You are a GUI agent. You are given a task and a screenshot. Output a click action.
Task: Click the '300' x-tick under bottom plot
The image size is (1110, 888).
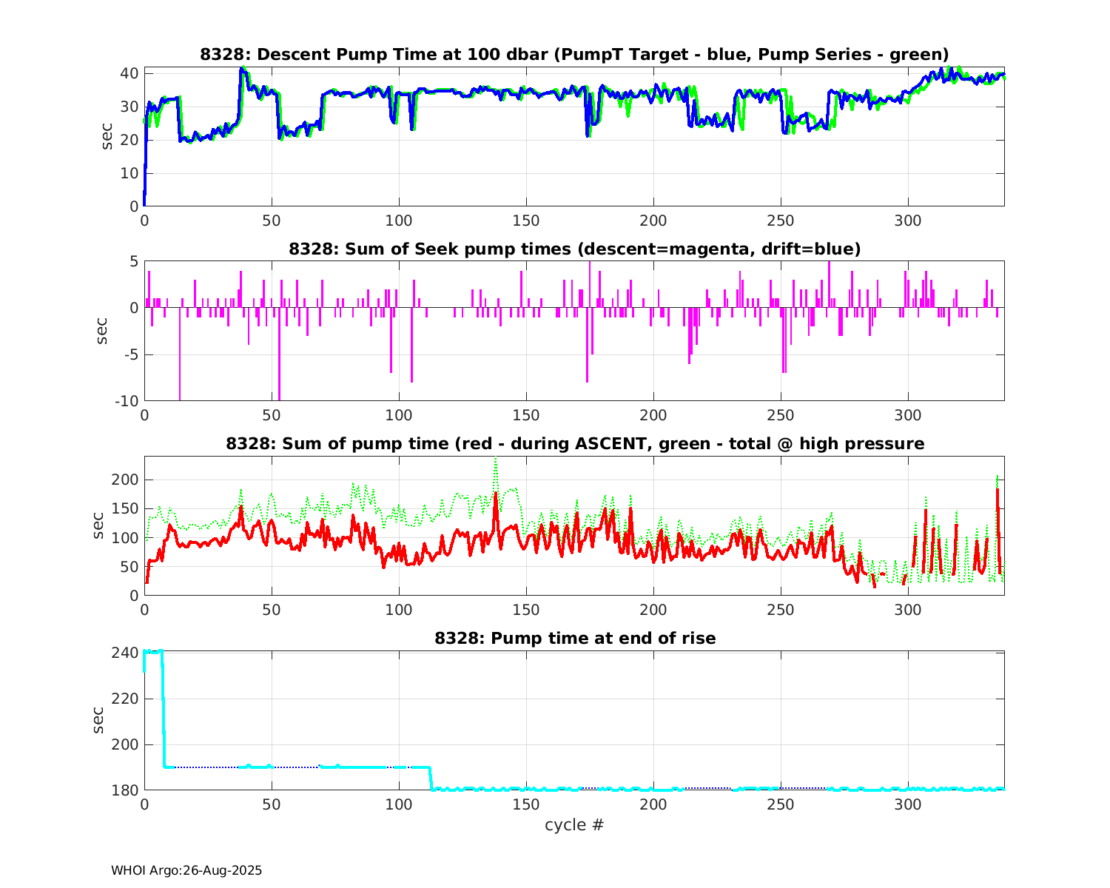pyautogui.click(x=907, y=804)
